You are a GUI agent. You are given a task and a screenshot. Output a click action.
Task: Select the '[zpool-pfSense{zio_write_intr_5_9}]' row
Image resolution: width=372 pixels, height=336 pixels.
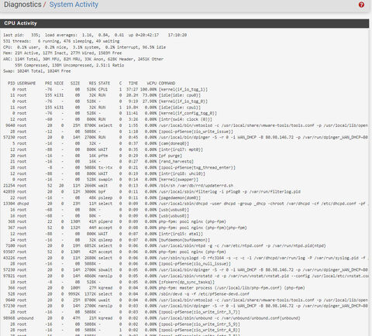click(124, 324)
